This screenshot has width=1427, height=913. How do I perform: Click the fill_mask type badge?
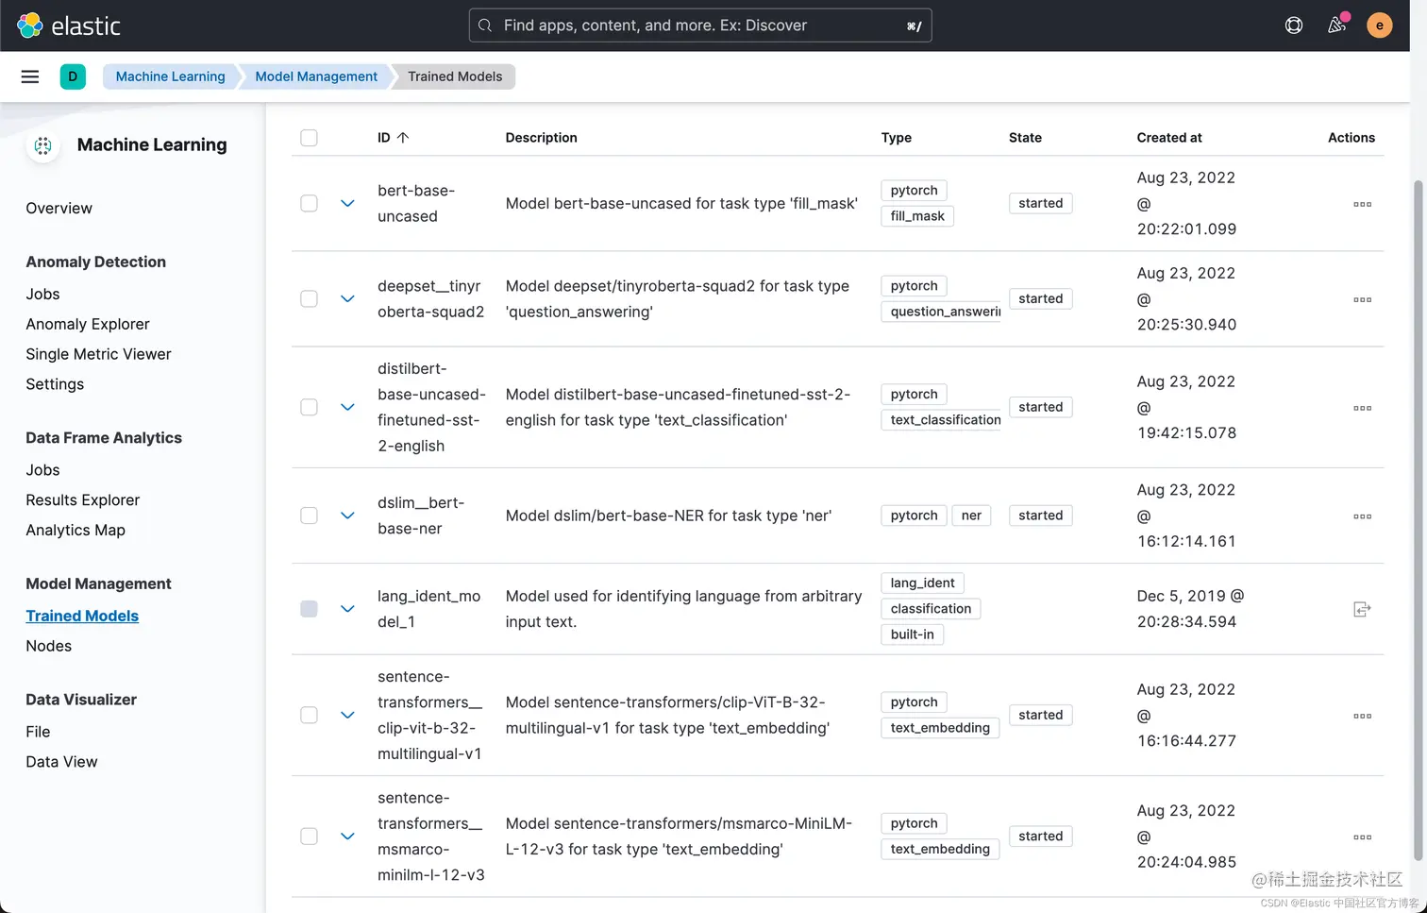pyautogui.click(x=917, y=216)
